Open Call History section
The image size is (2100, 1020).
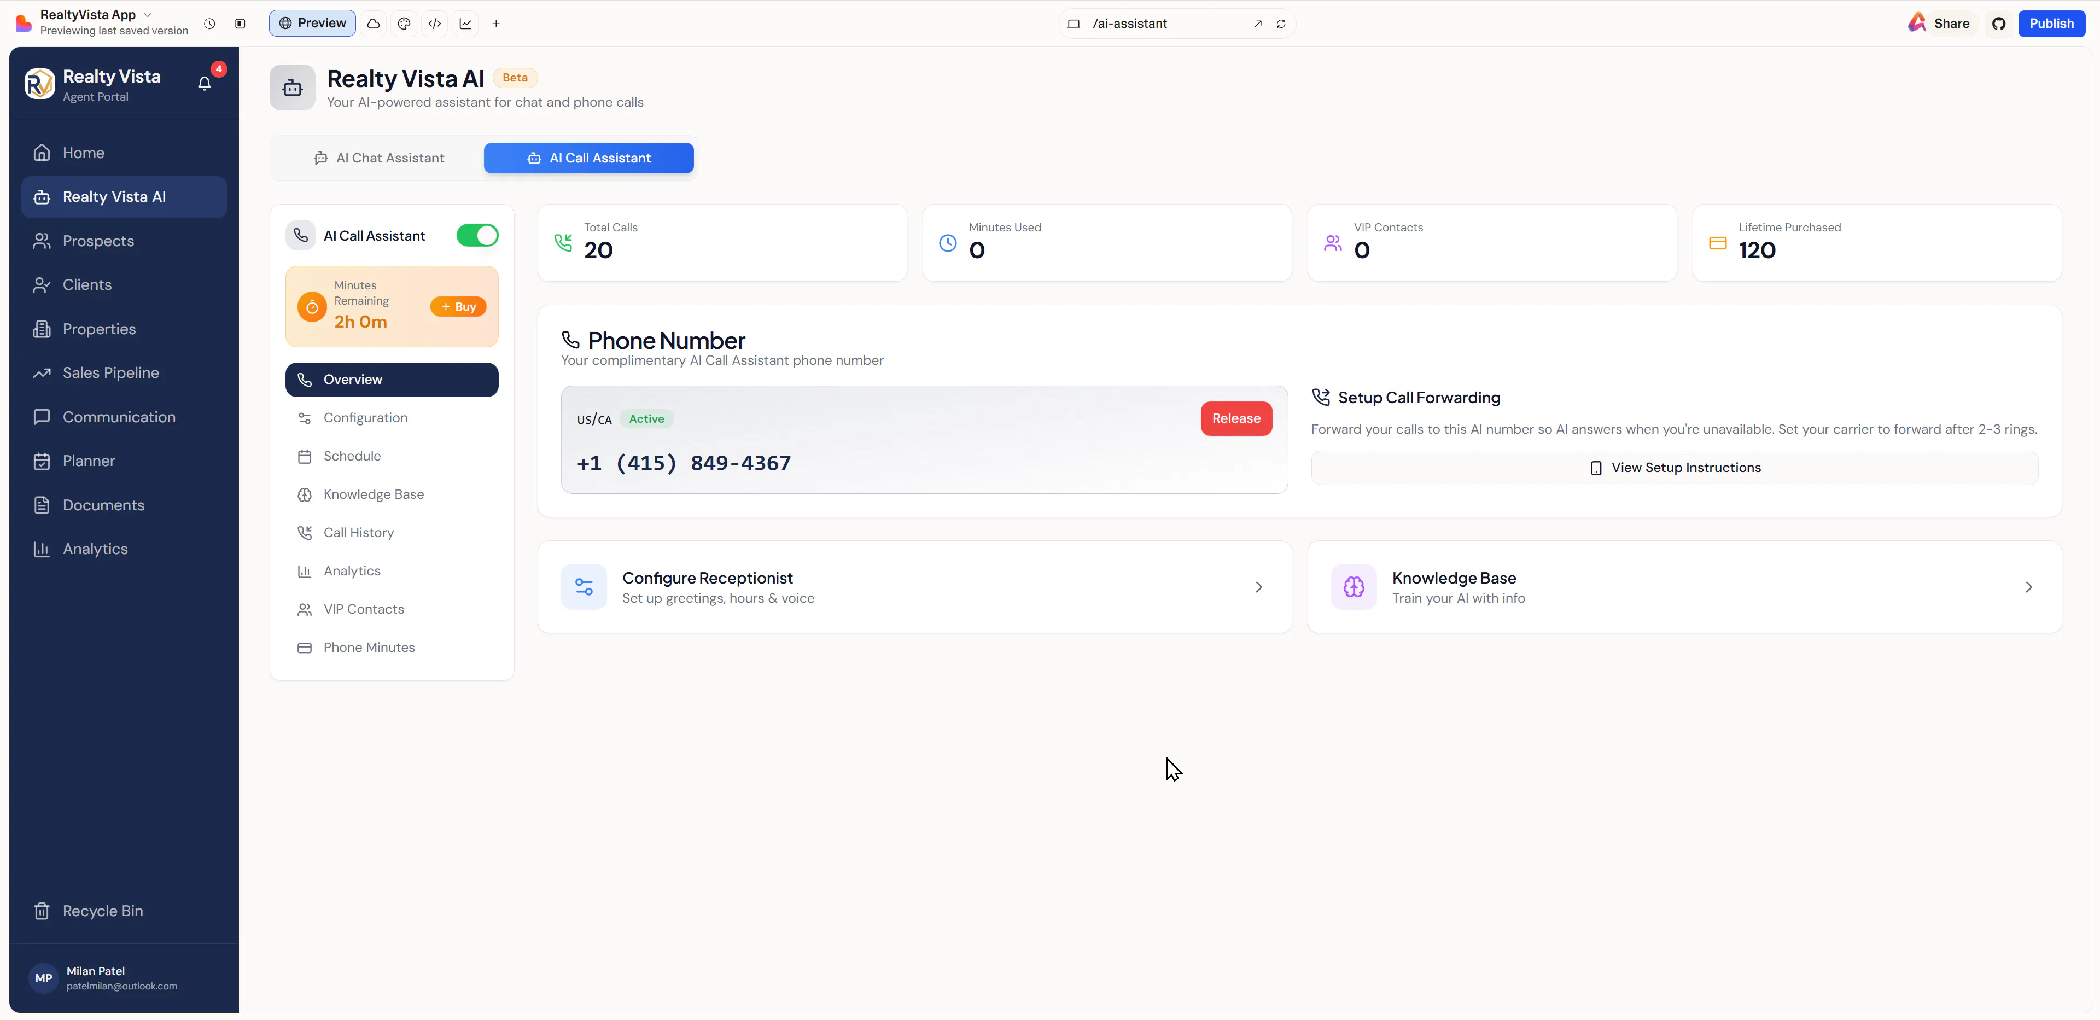pyautogui.click(x=392, y=533)
